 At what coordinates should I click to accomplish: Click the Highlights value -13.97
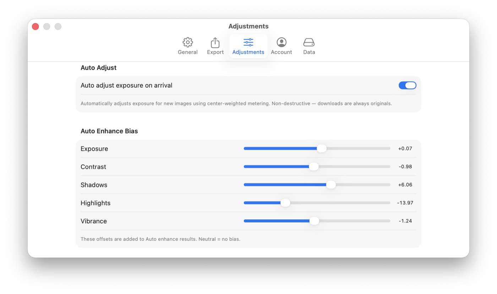pos(405,203)
